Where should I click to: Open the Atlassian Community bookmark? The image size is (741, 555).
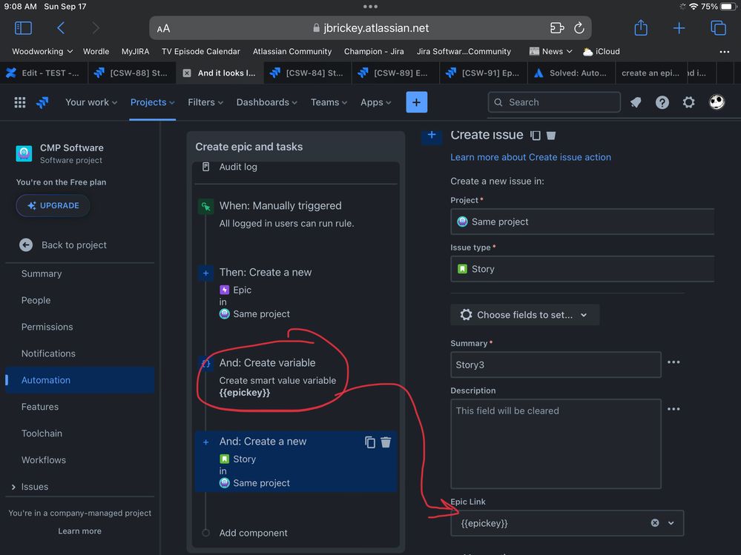(292, 51)
